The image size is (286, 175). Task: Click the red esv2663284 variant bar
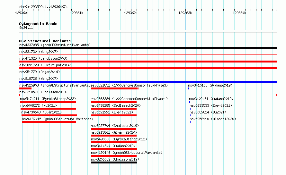[114, 102]
